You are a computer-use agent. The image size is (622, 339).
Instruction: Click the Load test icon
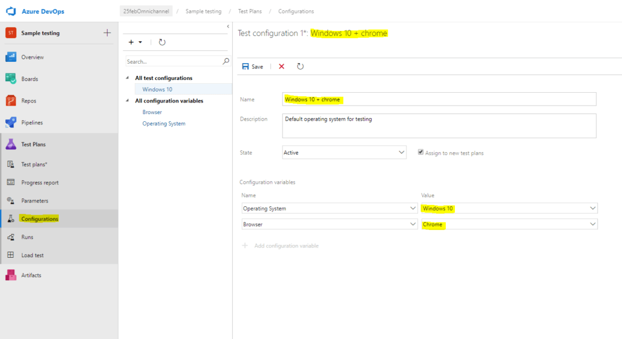(x=11, y=255)
